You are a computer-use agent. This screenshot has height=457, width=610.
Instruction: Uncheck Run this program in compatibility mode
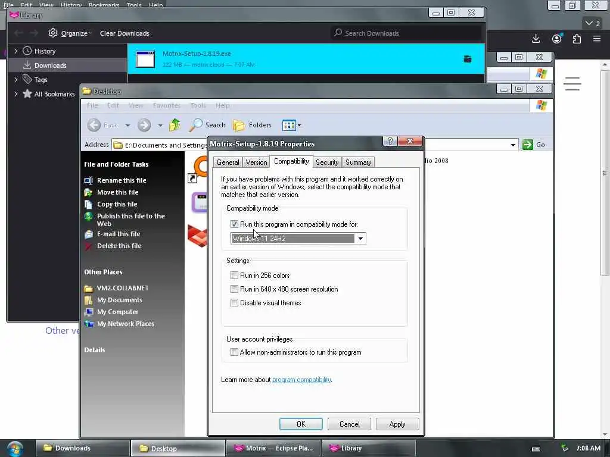pos(234,224)
